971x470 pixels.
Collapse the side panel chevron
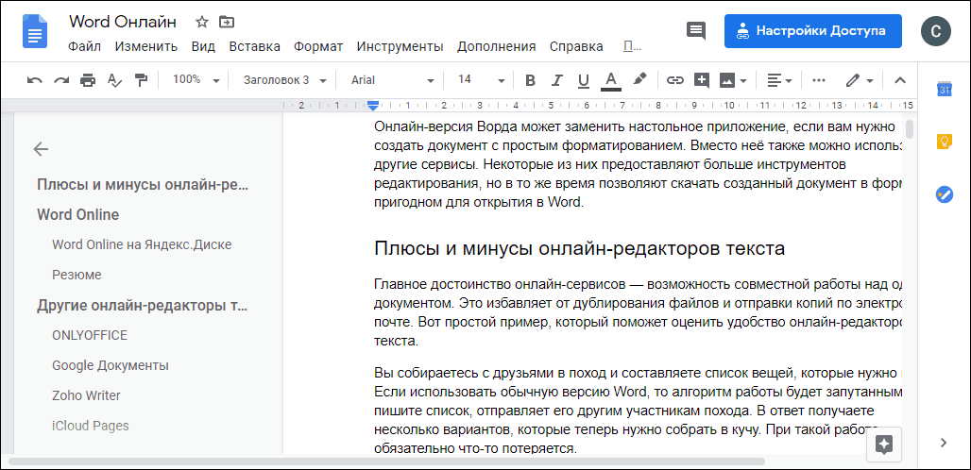[x=944, y=443]
